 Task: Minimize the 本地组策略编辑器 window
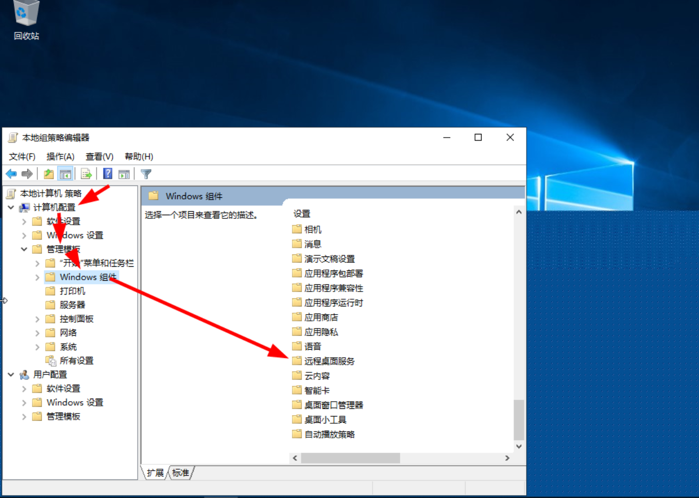[x=447, y=138]
